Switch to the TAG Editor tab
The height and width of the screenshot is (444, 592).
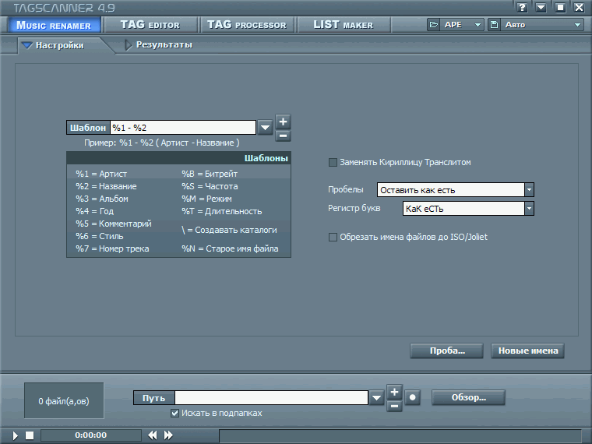coord(150,25)
